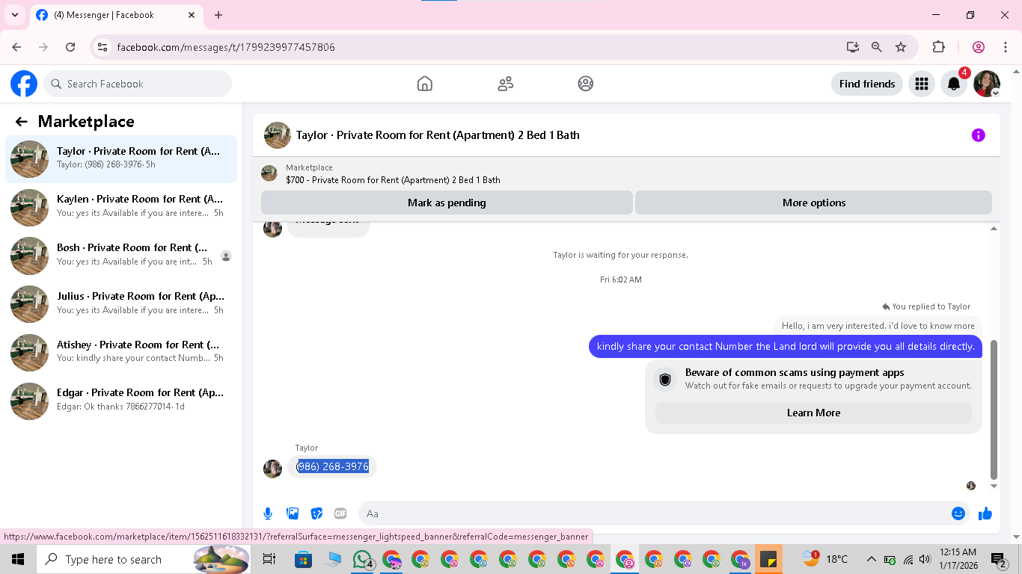Bookmark this page star icon

pos(901,47)
